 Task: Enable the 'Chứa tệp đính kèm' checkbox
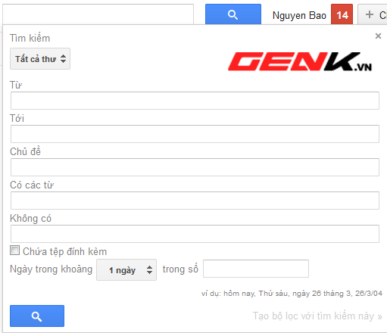[x=14, y=251]
